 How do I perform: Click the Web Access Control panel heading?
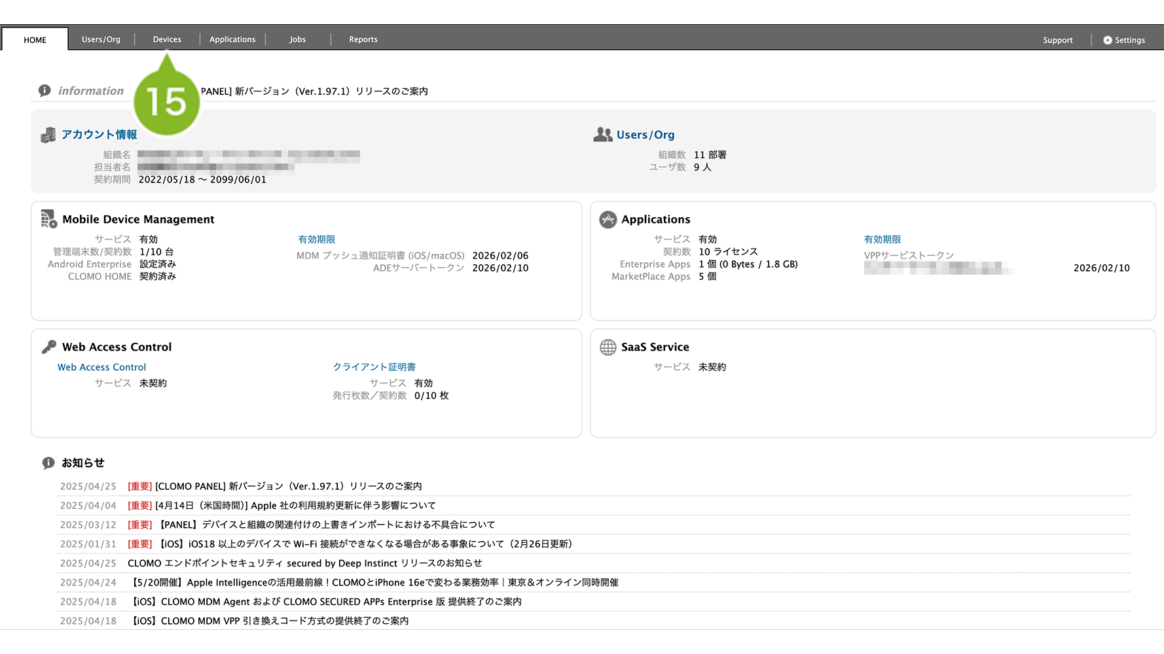pyautogui.click(x=117, y=347)
